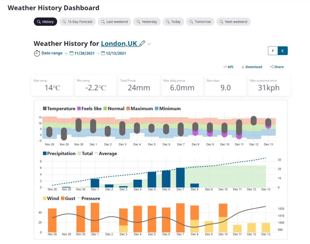Image resolution: width=310 pixels, height=244 pixels.
Task: Switch to the 15-Day Forecast tab
Action: click(77, 22)
